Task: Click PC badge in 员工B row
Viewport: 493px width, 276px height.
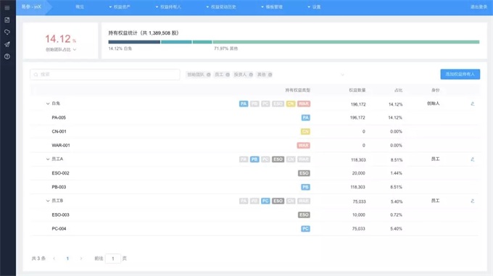Action: 265,201
